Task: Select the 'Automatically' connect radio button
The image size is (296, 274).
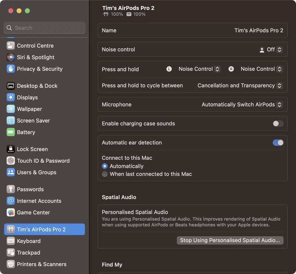Action: pyautogui.click(x=105, y=166)
